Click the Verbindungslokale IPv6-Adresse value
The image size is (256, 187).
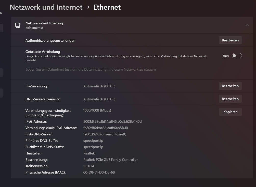click(106, 128)
